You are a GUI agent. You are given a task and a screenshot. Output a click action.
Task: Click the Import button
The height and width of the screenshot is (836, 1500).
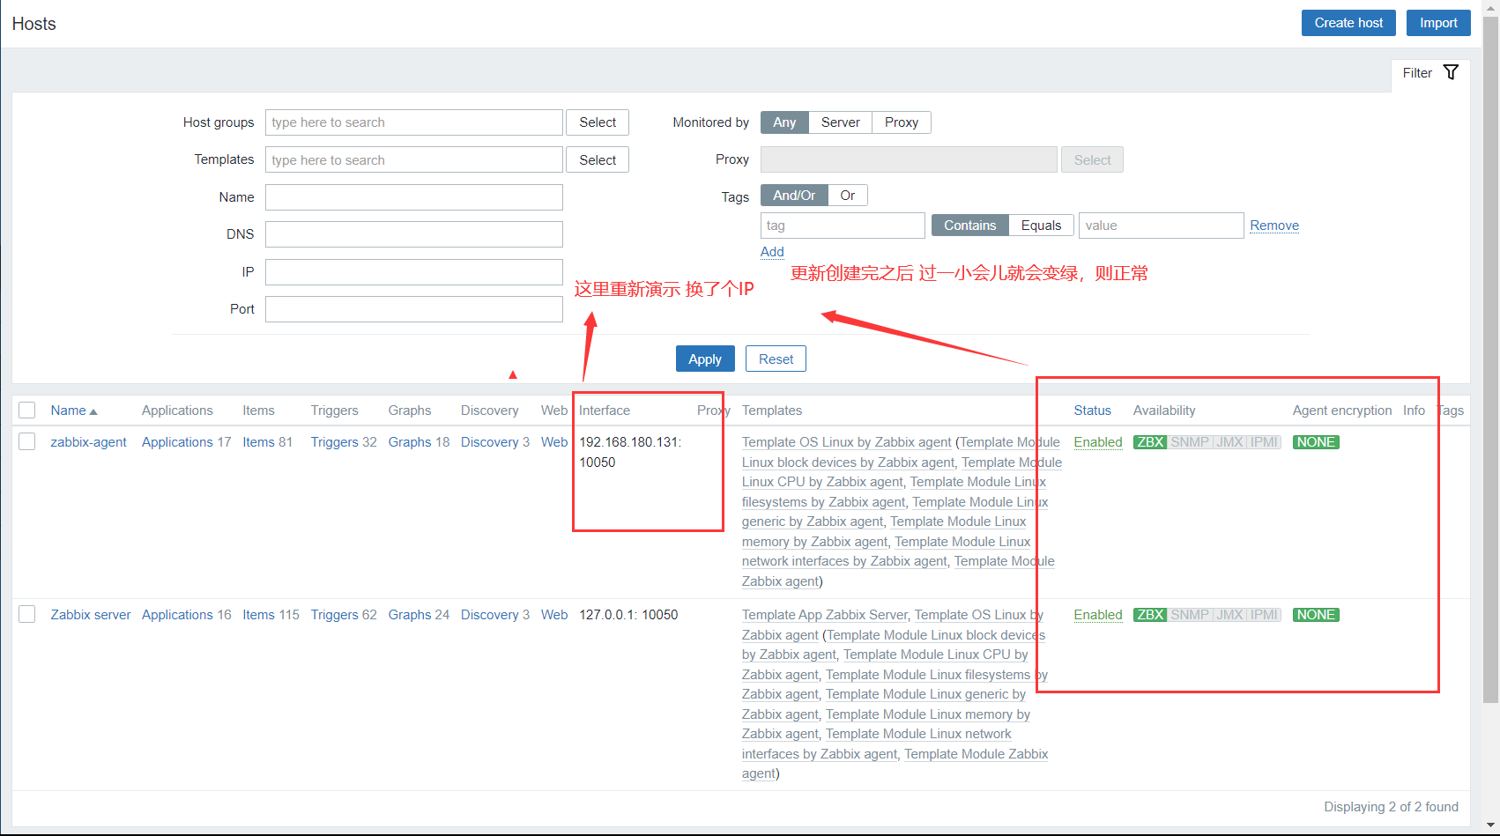pos(1438,23)
